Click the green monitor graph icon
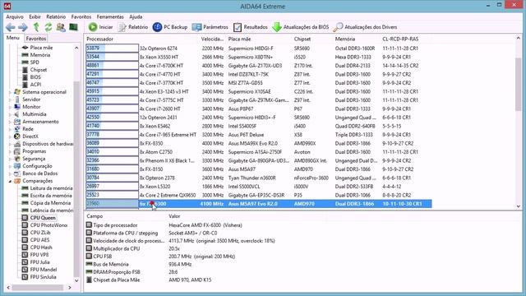Screen dimensions: 526x296 (x=73, y=27)
